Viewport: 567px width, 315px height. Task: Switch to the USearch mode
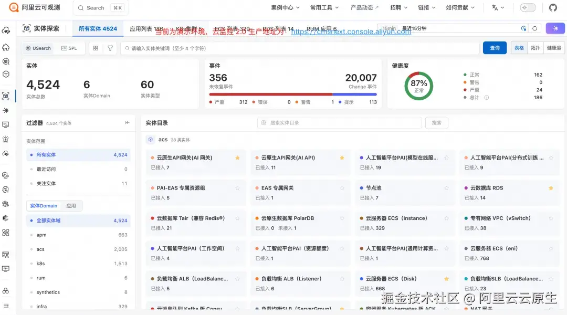[x=38, y=48]
